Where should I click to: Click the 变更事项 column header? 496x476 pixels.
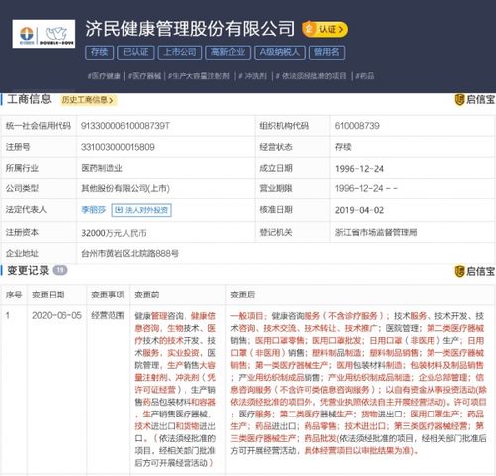108,295
